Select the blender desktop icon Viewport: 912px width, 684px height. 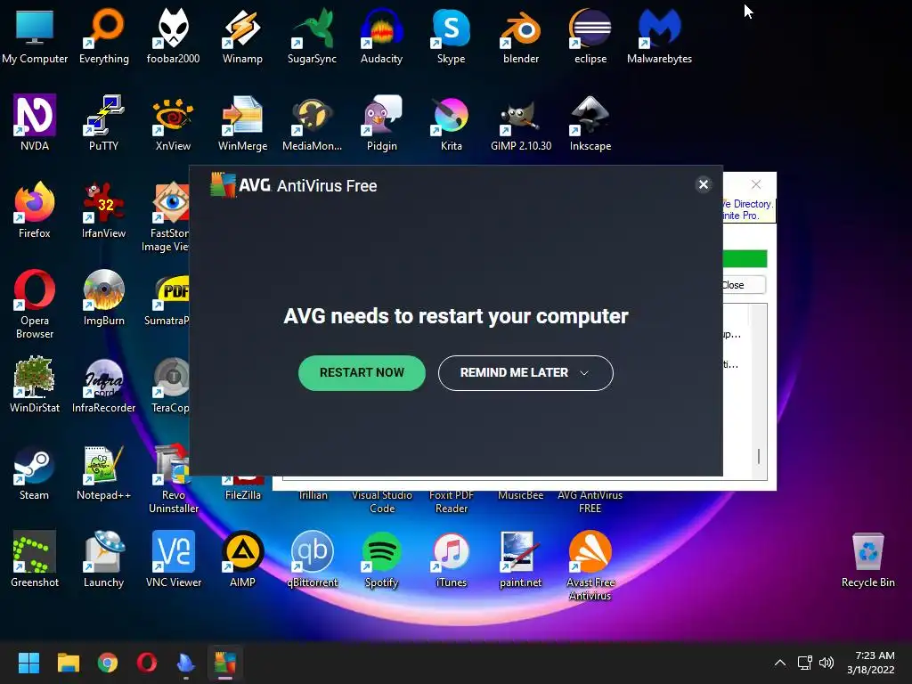pos(521,36)
